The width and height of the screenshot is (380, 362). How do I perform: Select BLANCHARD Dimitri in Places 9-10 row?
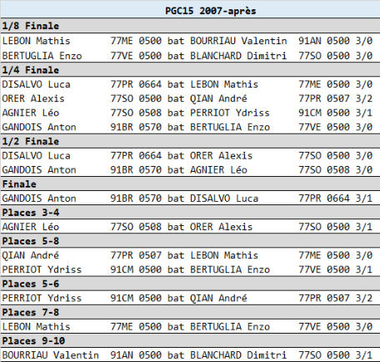coord(238,355)
